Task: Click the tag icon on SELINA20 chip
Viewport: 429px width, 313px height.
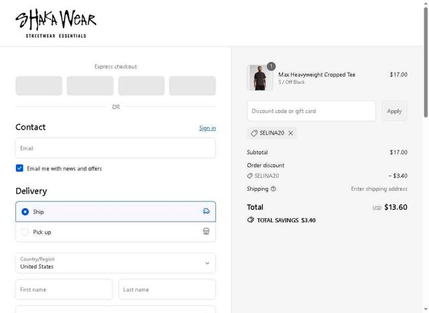Action: [254, 133]
